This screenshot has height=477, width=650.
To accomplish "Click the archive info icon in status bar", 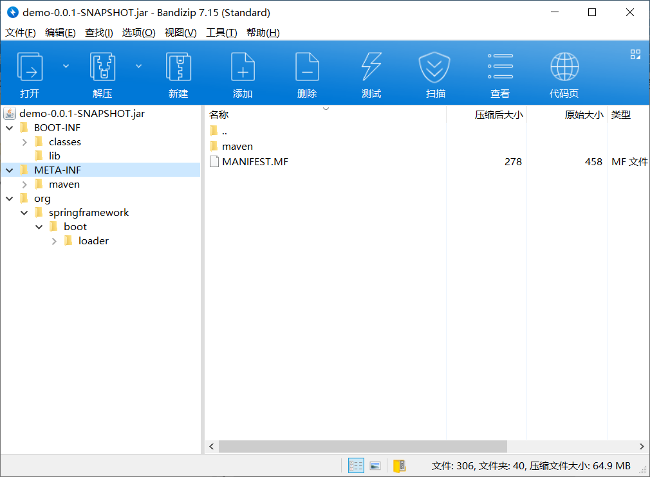I will pyautogui.click(x=399, y=466).
